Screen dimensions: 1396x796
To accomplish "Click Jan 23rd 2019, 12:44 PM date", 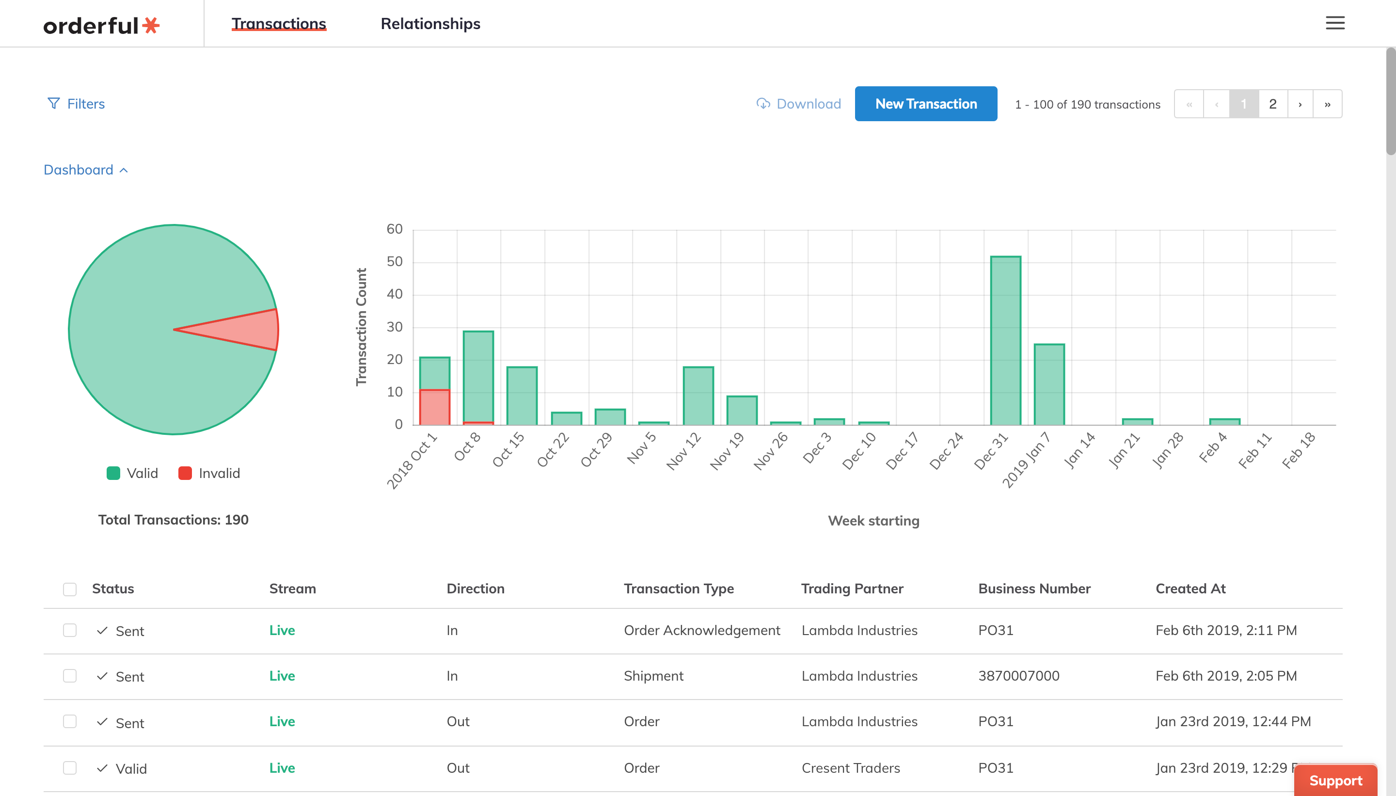I will (x=1233, y=722).
